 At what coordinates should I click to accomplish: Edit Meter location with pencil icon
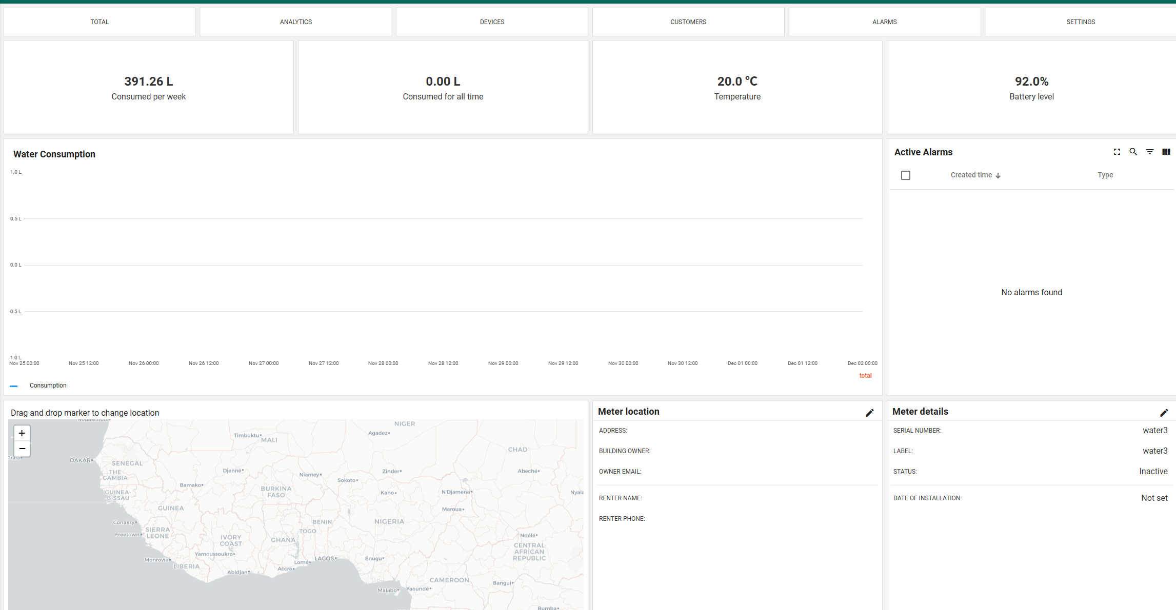coord(869,413)
